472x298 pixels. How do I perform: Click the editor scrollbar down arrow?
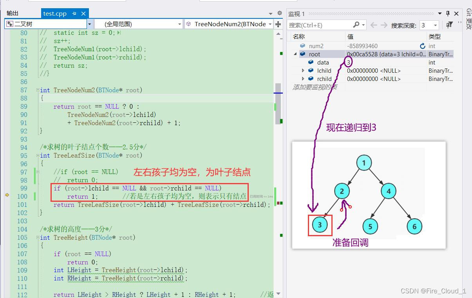[278, 294]
